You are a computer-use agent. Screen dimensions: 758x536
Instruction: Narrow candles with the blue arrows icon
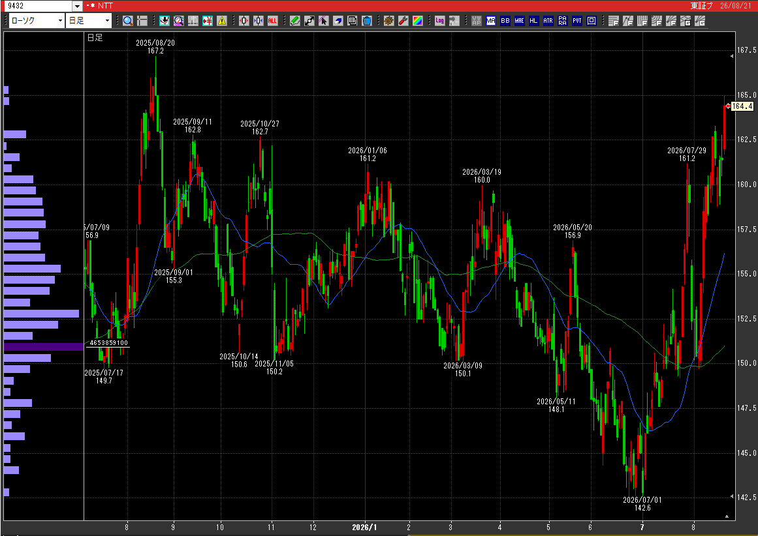coord(258,21)
